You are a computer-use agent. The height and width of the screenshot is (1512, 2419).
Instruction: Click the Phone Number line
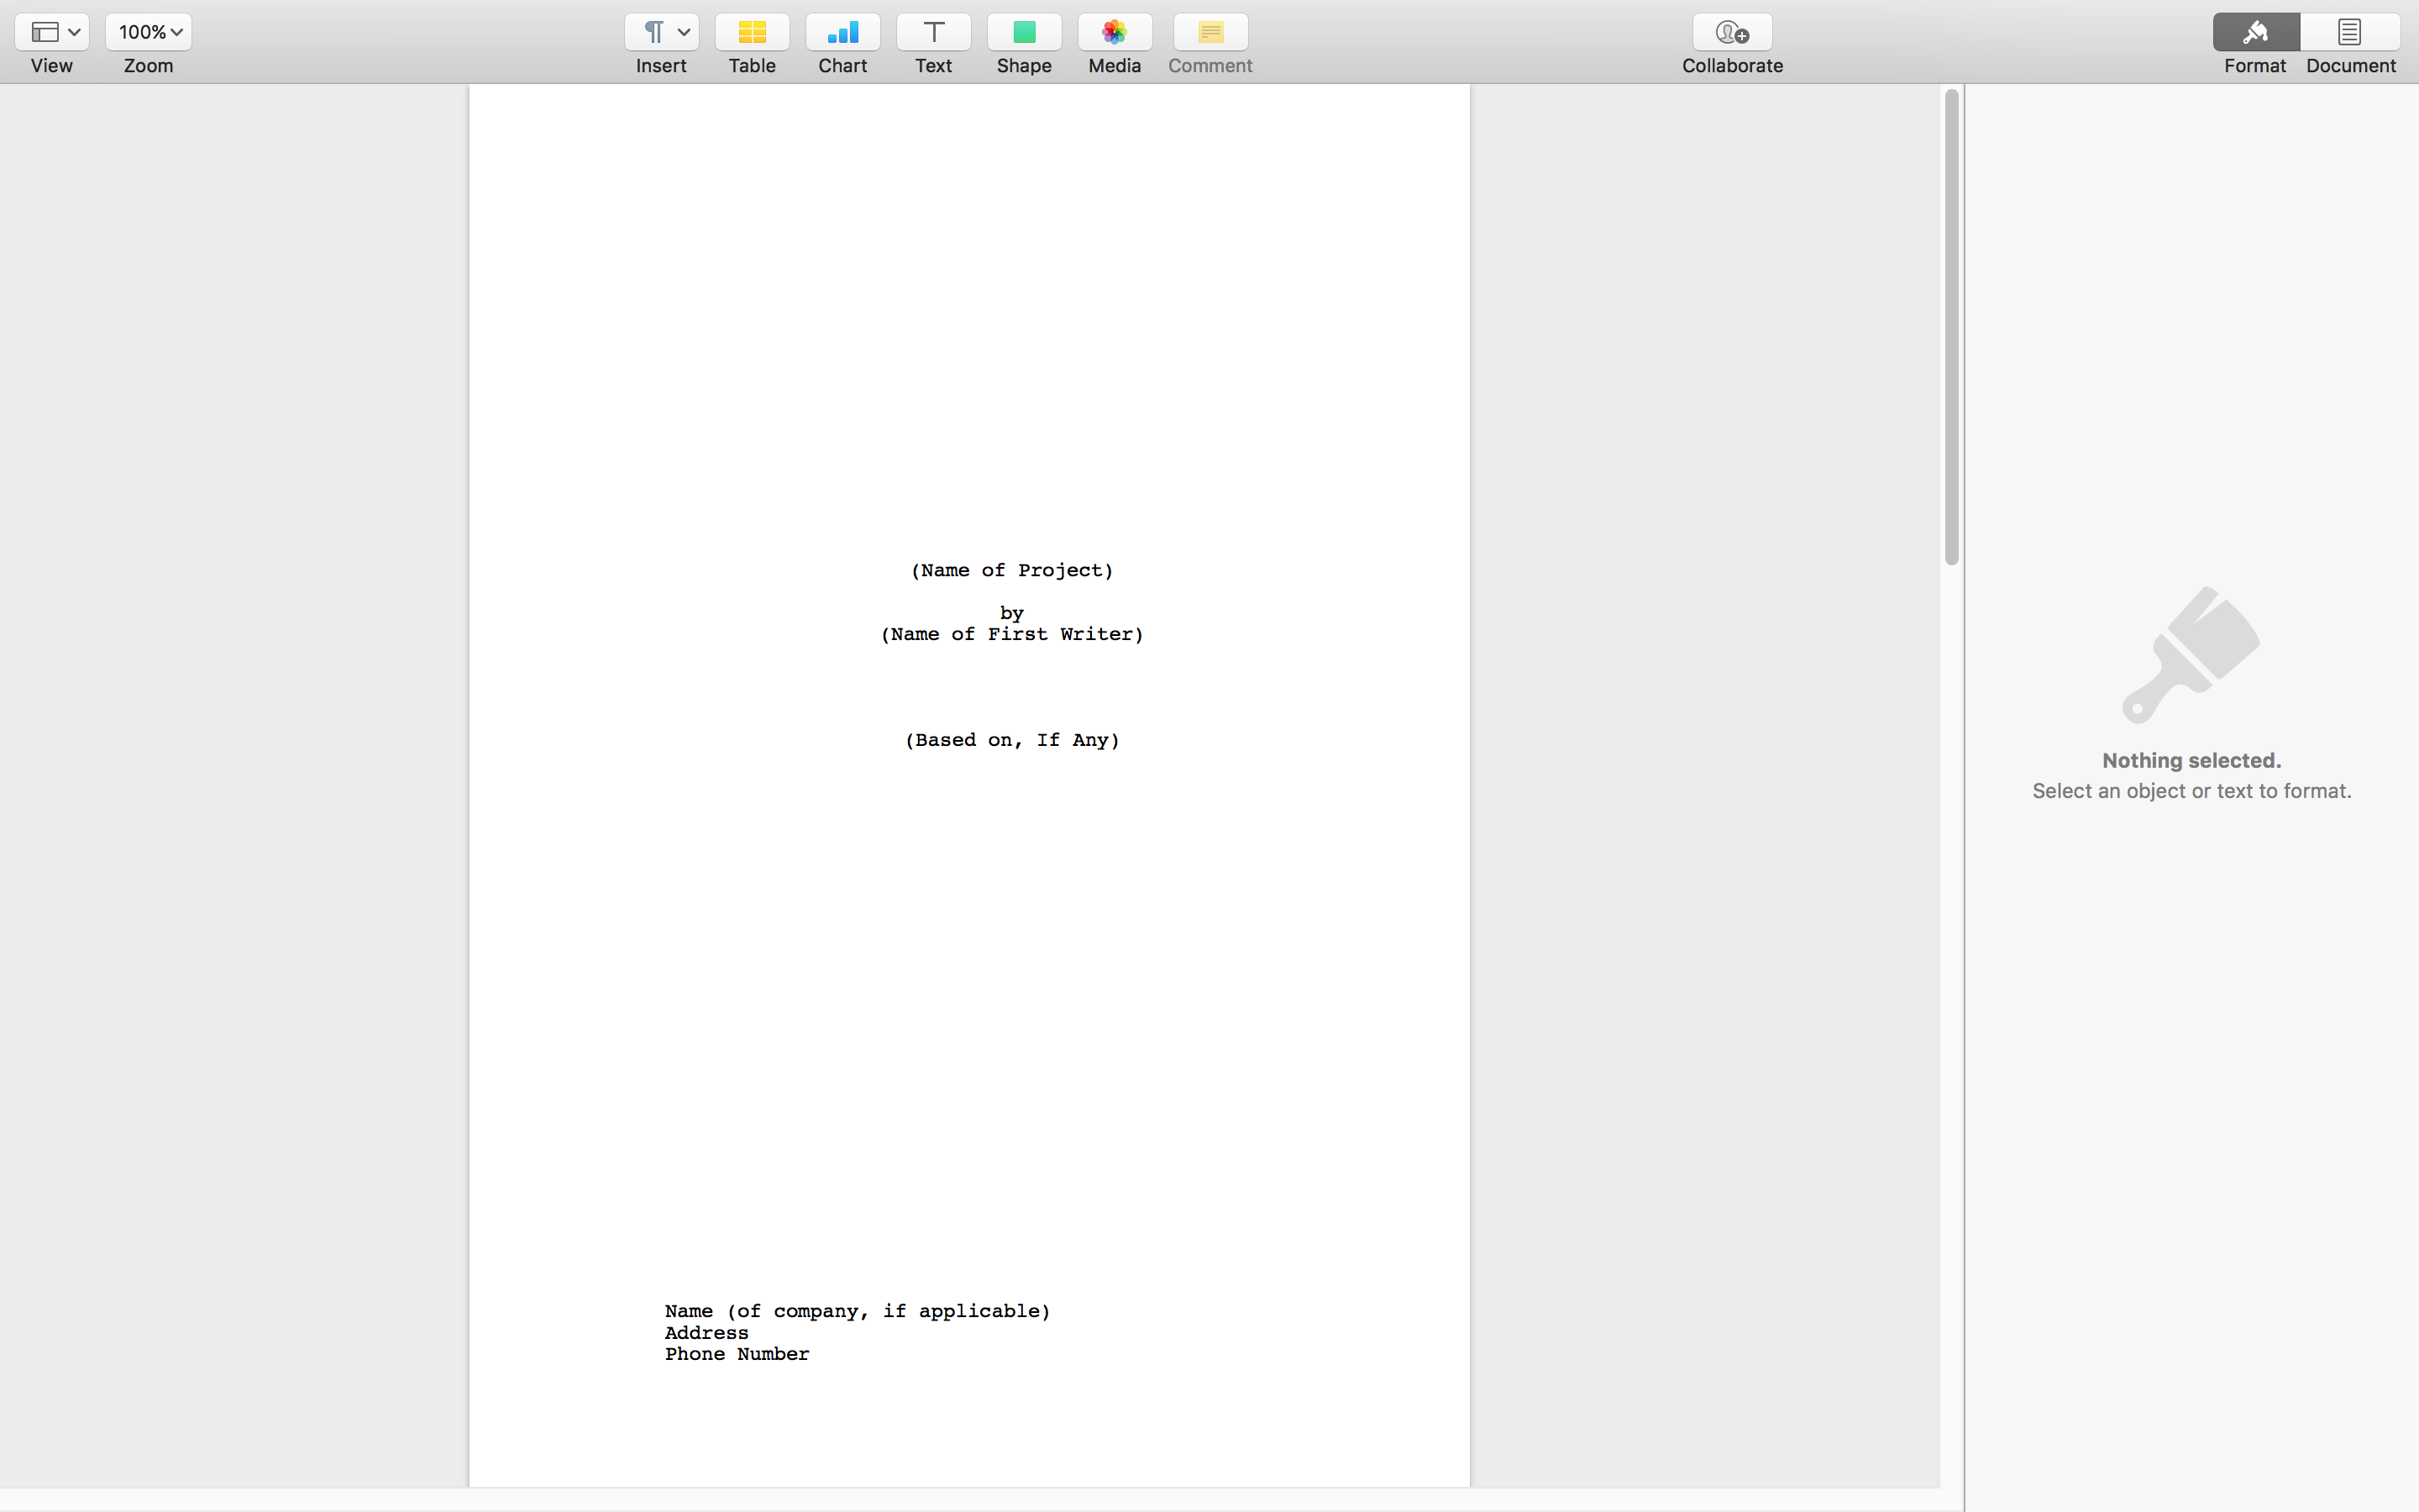[x=737, y=1354]
